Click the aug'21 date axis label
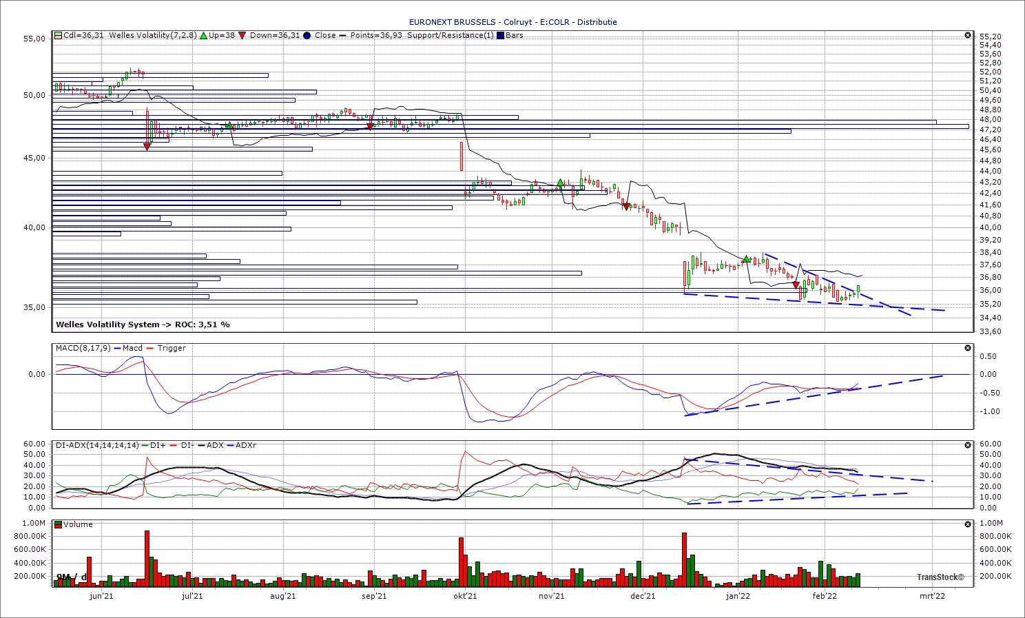This screenshot has width=1025, height=618. point(282,596)
